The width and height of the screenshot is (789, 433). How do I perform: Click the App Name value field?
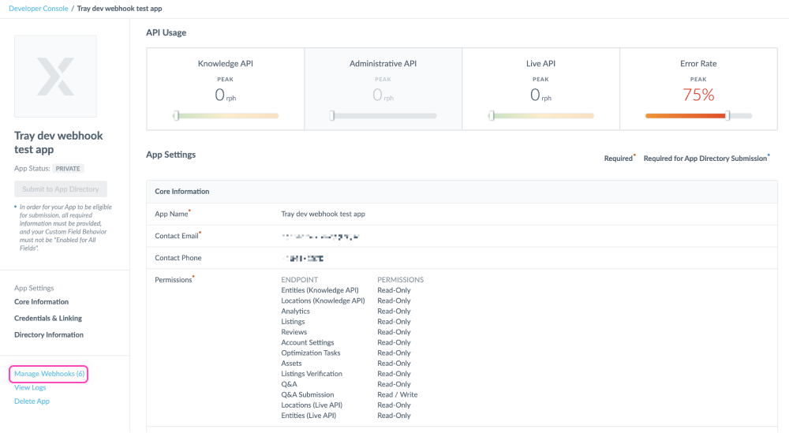323,214
